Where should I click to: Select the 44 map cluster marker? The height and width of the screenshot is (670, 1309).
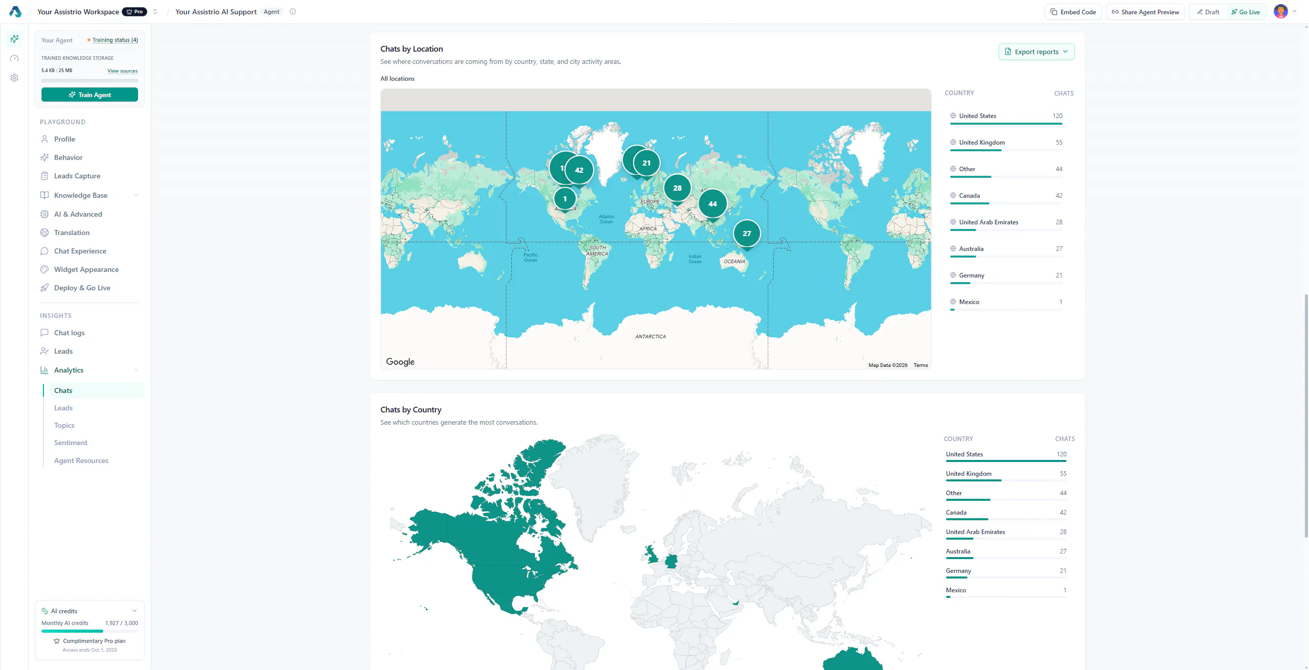tap(712, 204)
